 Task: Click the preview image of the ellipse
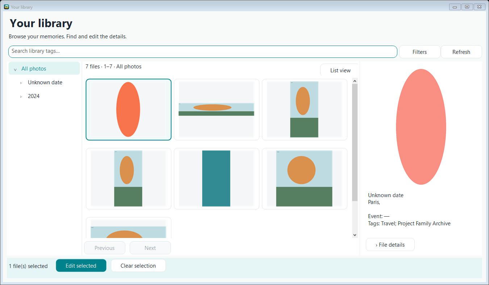421,127
